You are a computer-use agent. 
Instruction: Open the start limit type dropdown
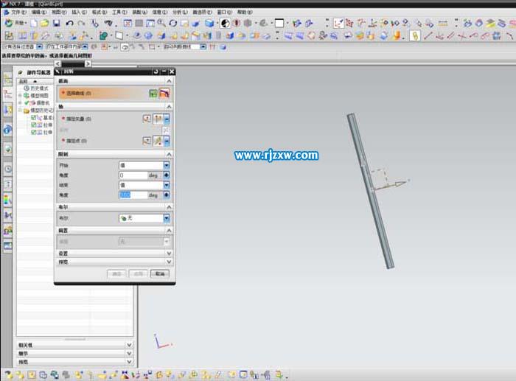click(x=167, y=164)
